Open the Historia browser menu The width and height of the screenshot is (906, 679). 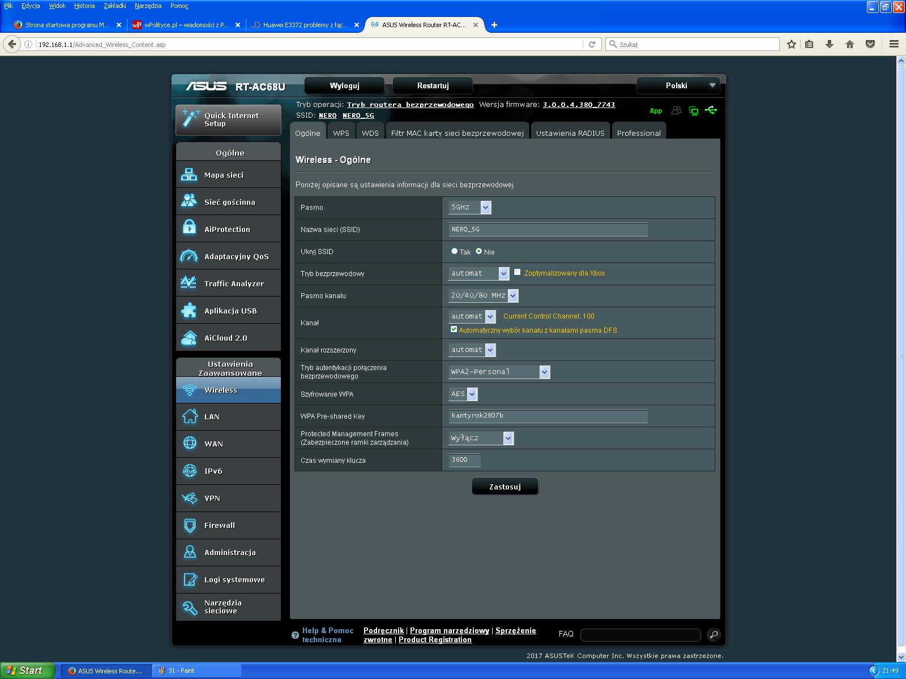click(84, 6)
